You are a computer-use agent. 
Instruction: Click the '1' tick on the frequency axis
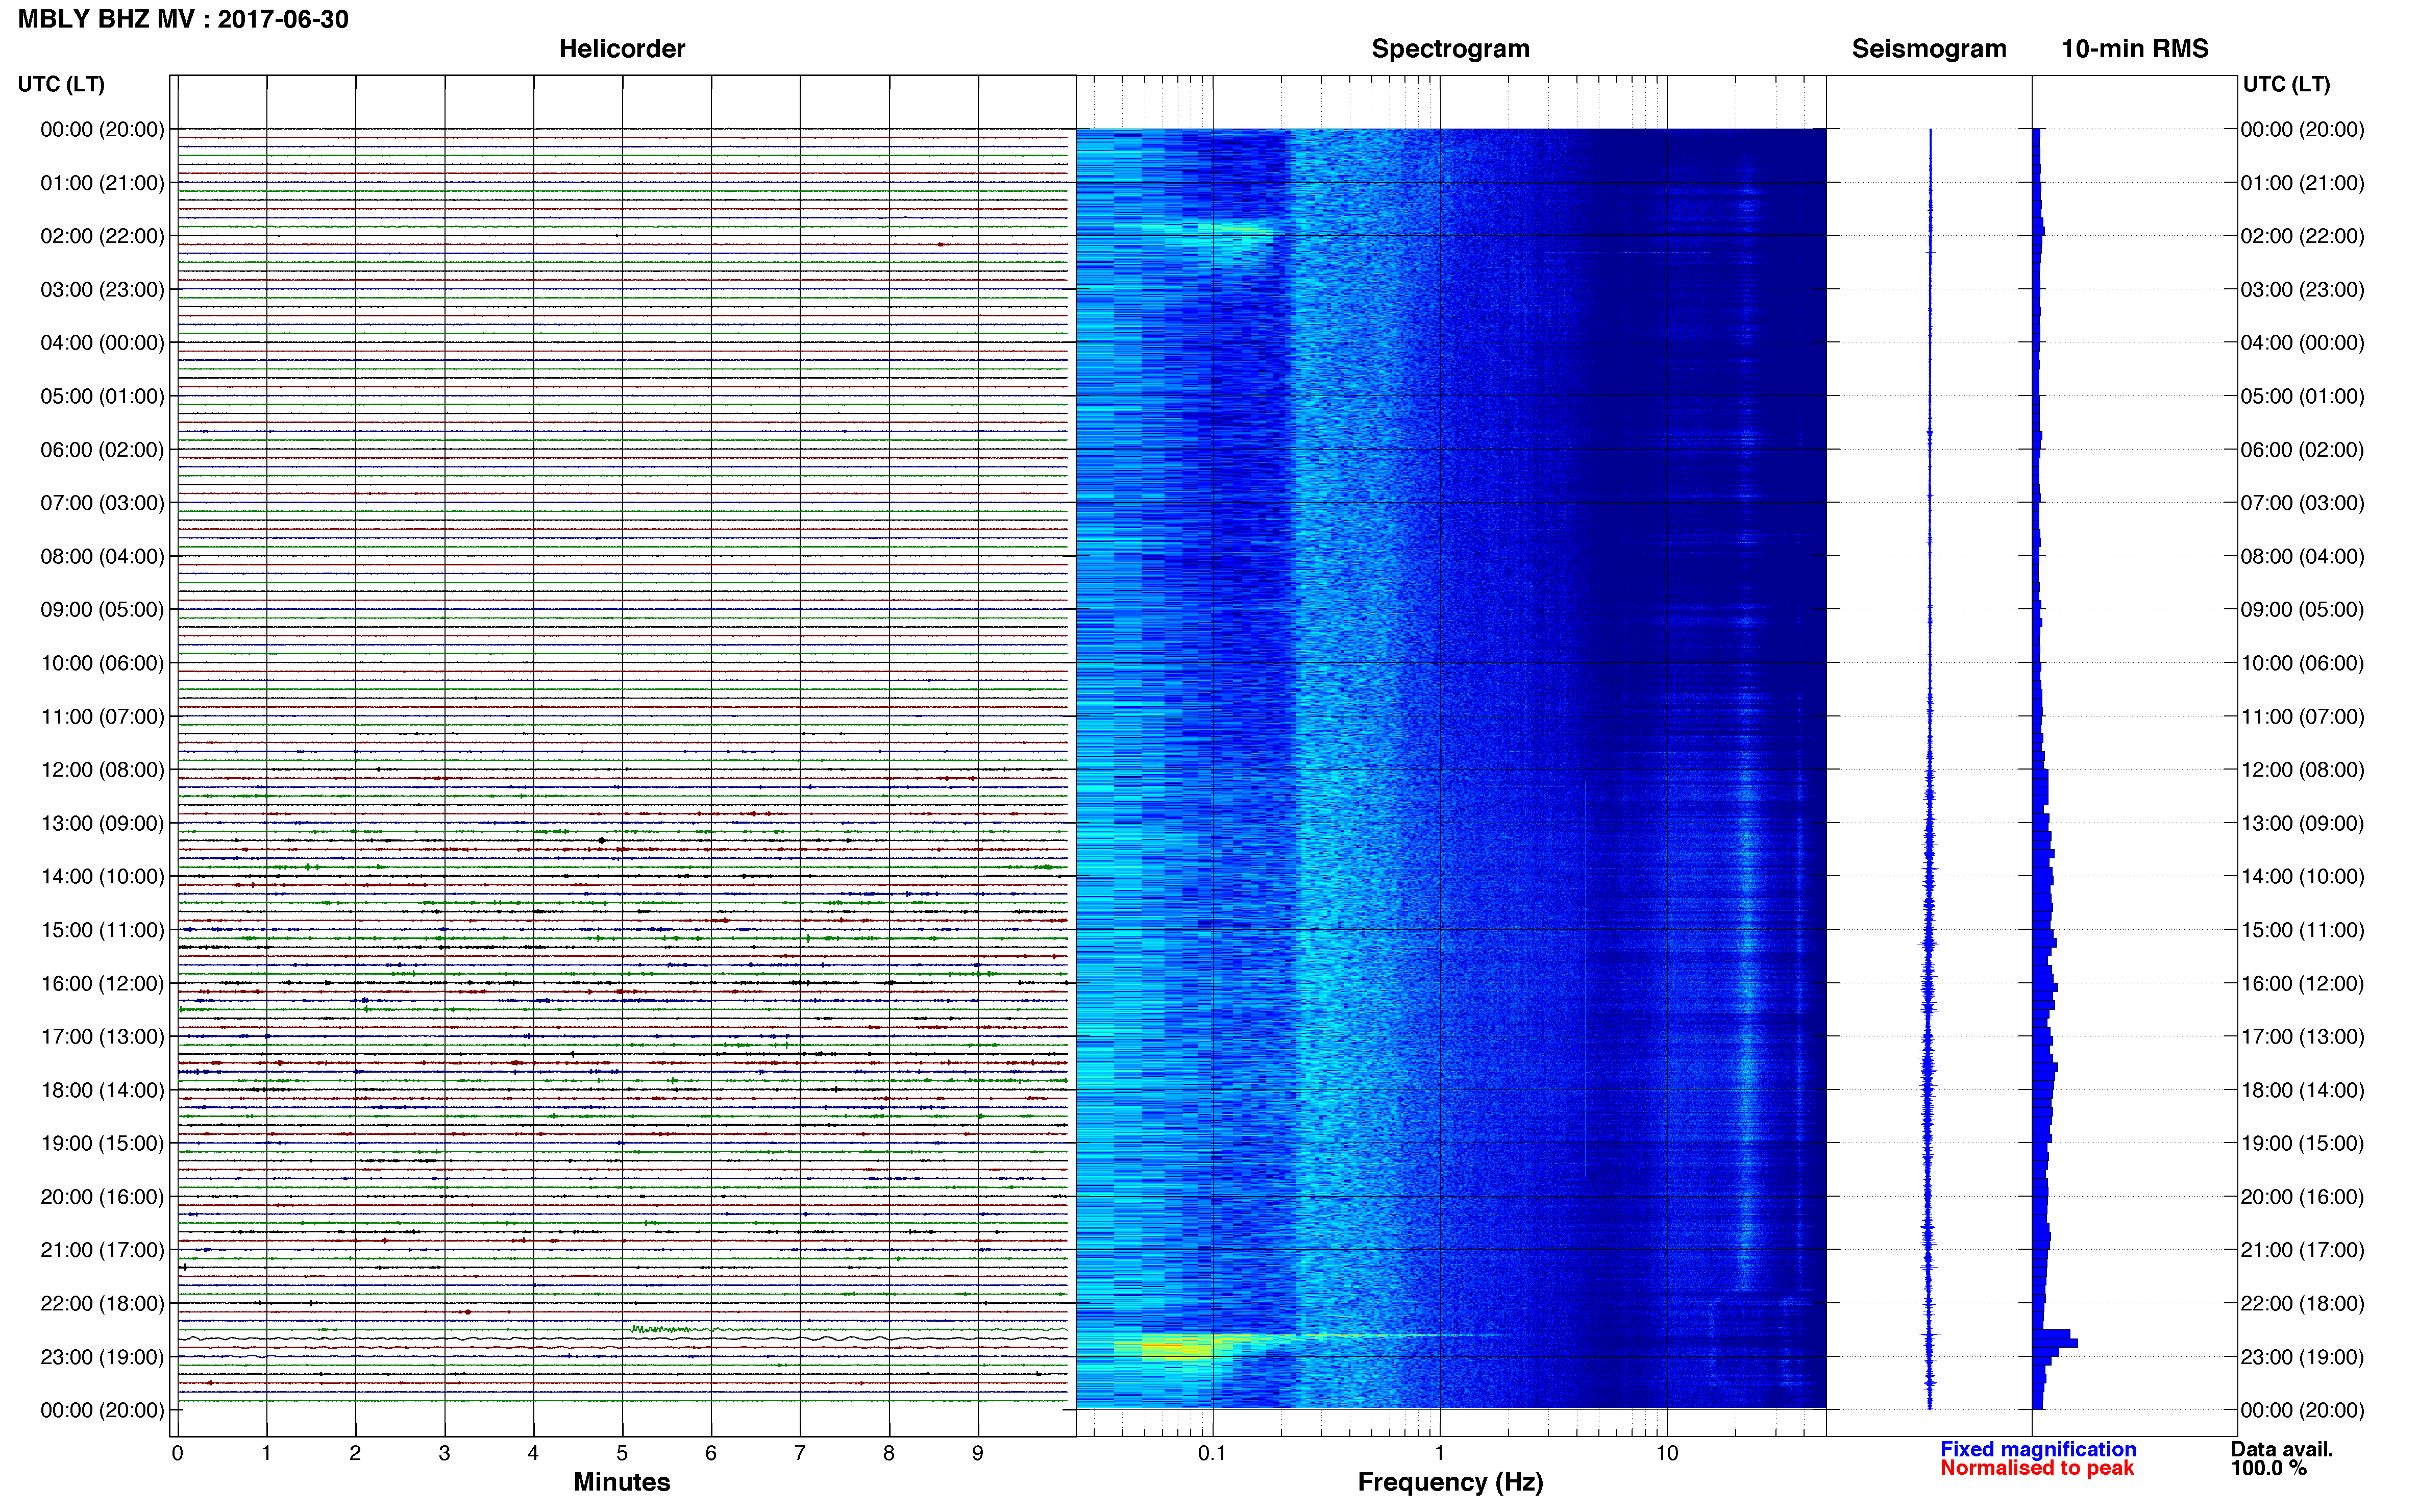[x=1439, y=1454]
